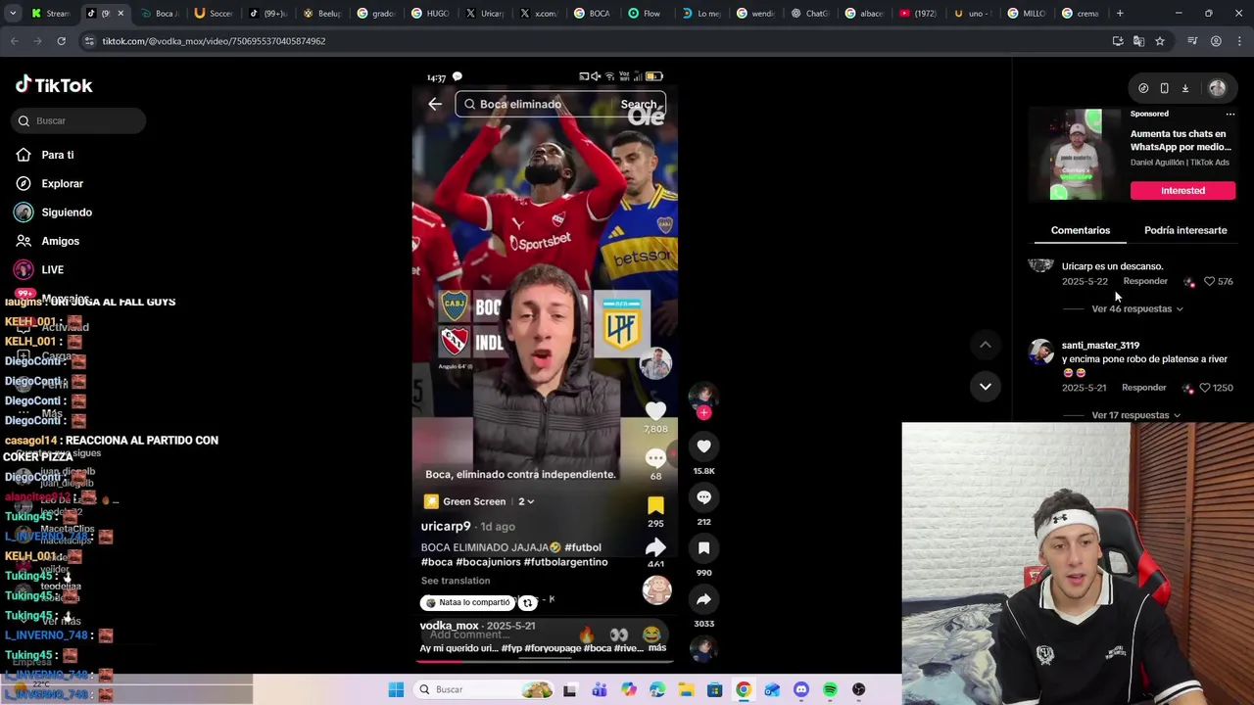Click the in-video back arrow

click(x=435, y=104)
